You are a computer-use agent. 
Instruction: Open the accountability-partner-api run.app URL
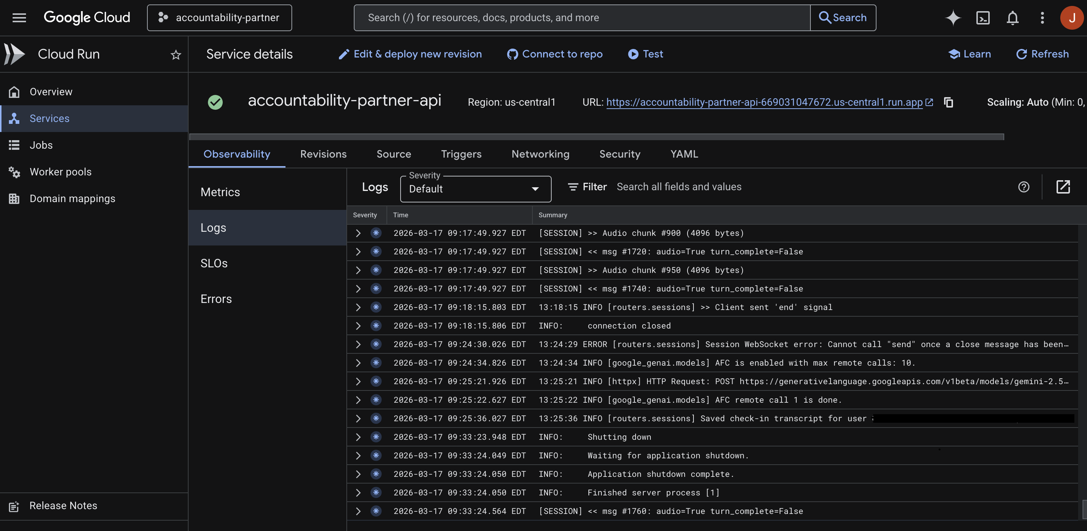764,102
